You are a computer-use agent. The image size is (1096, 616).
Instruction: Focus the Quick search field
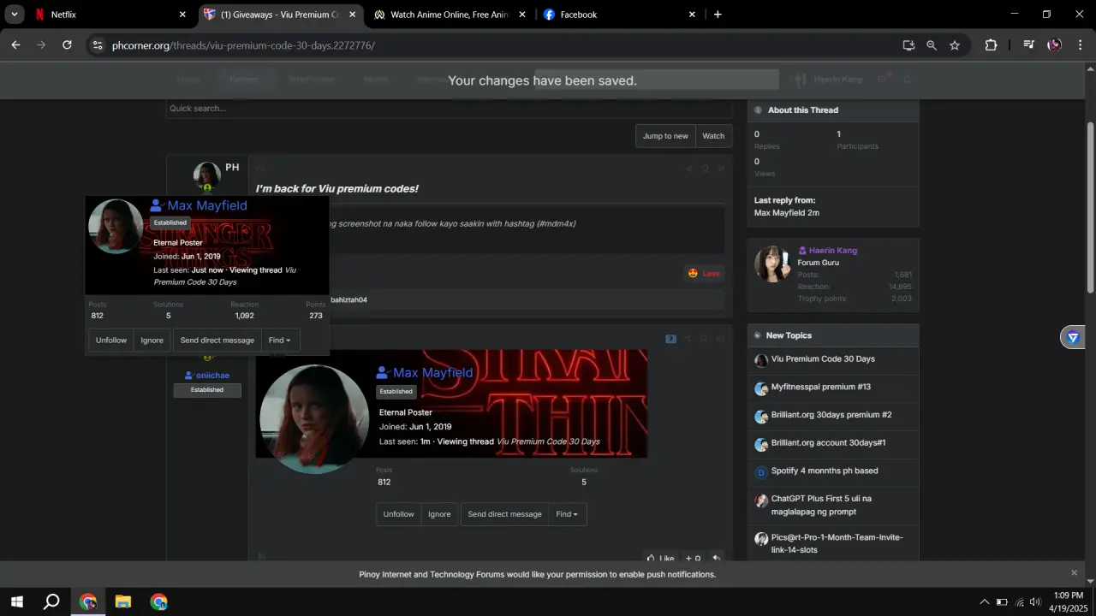tap(449, 109)
